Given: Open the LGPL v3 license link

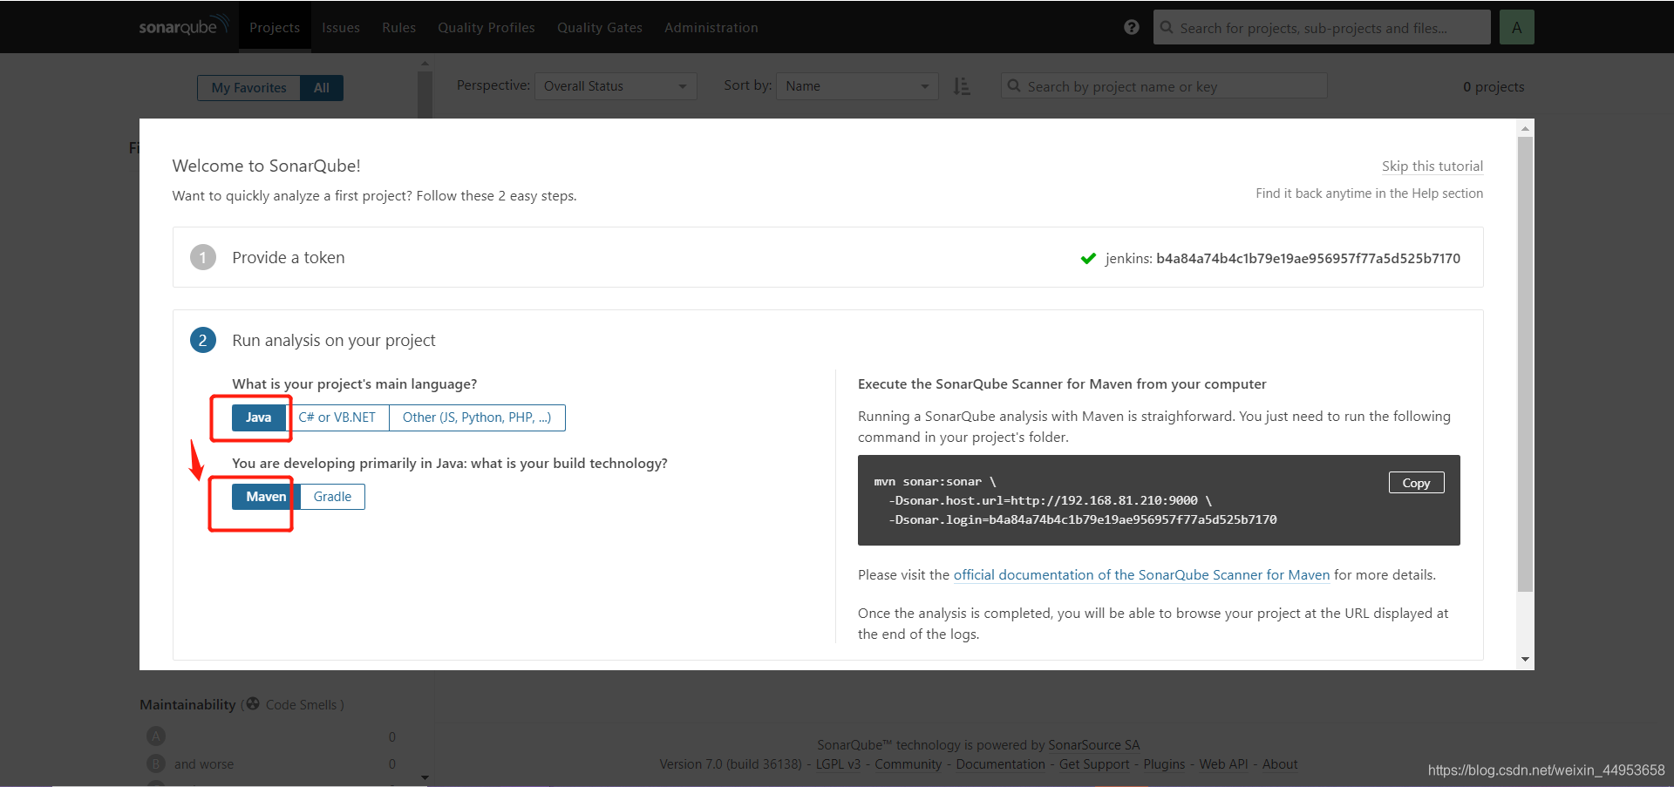Looking at the screenshot, I should [x=838, y=764].
